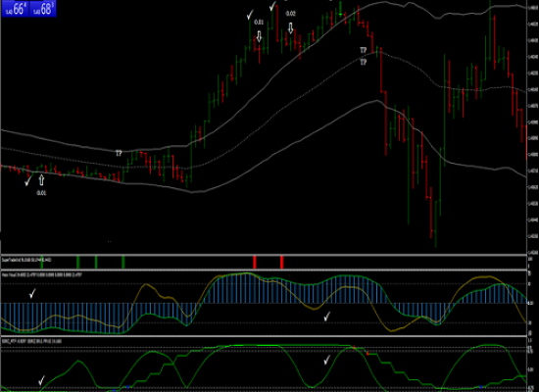This screenshot has height=392, width=539.
Task: Click the first red signal bar in the indicator strip
Action: coord(255,262)
